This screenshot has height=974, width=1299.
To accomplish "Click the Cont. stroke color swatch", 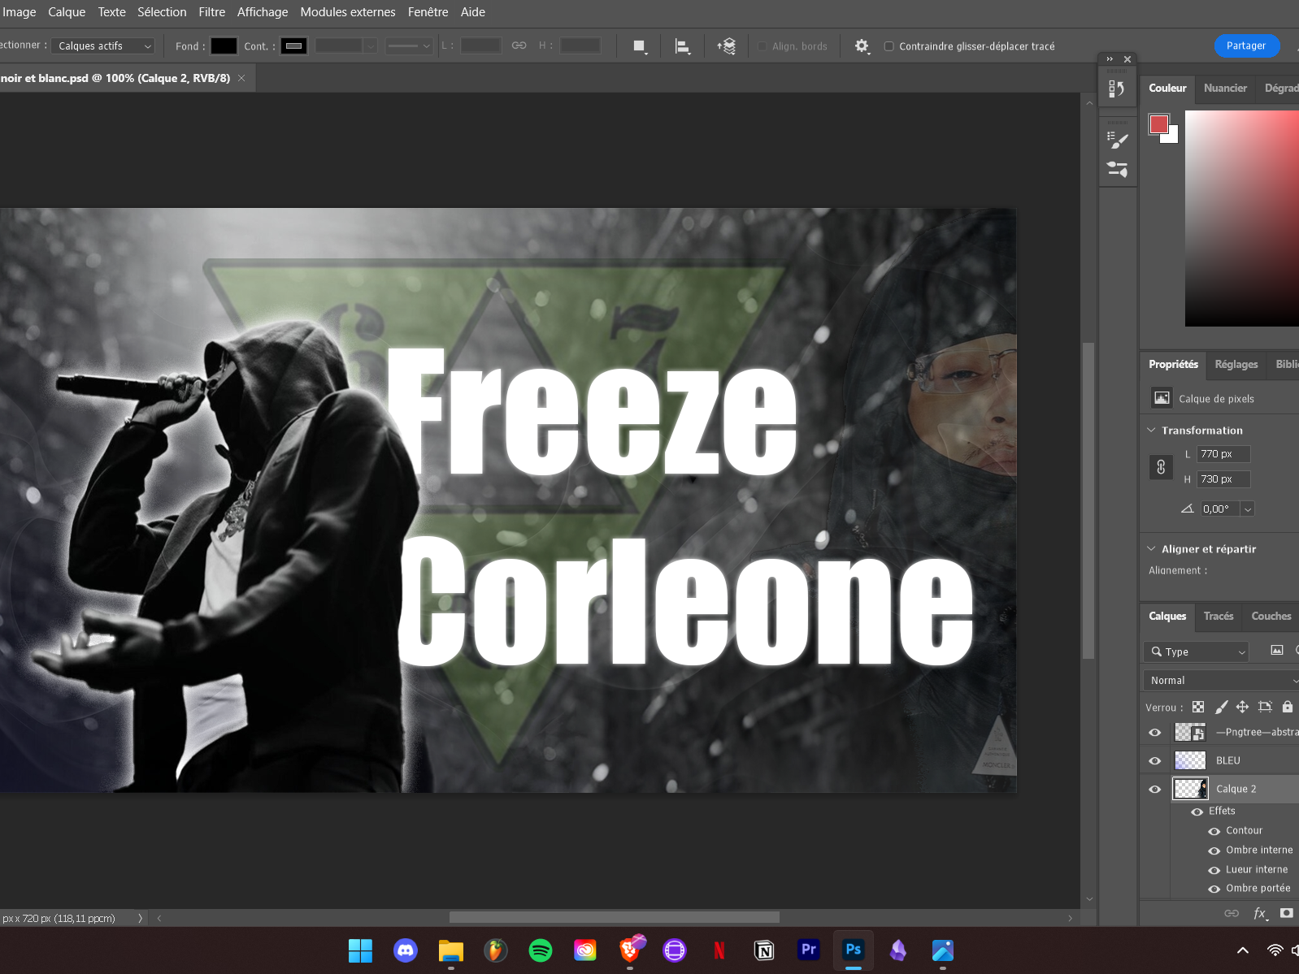I will click(x=294, y=46).
